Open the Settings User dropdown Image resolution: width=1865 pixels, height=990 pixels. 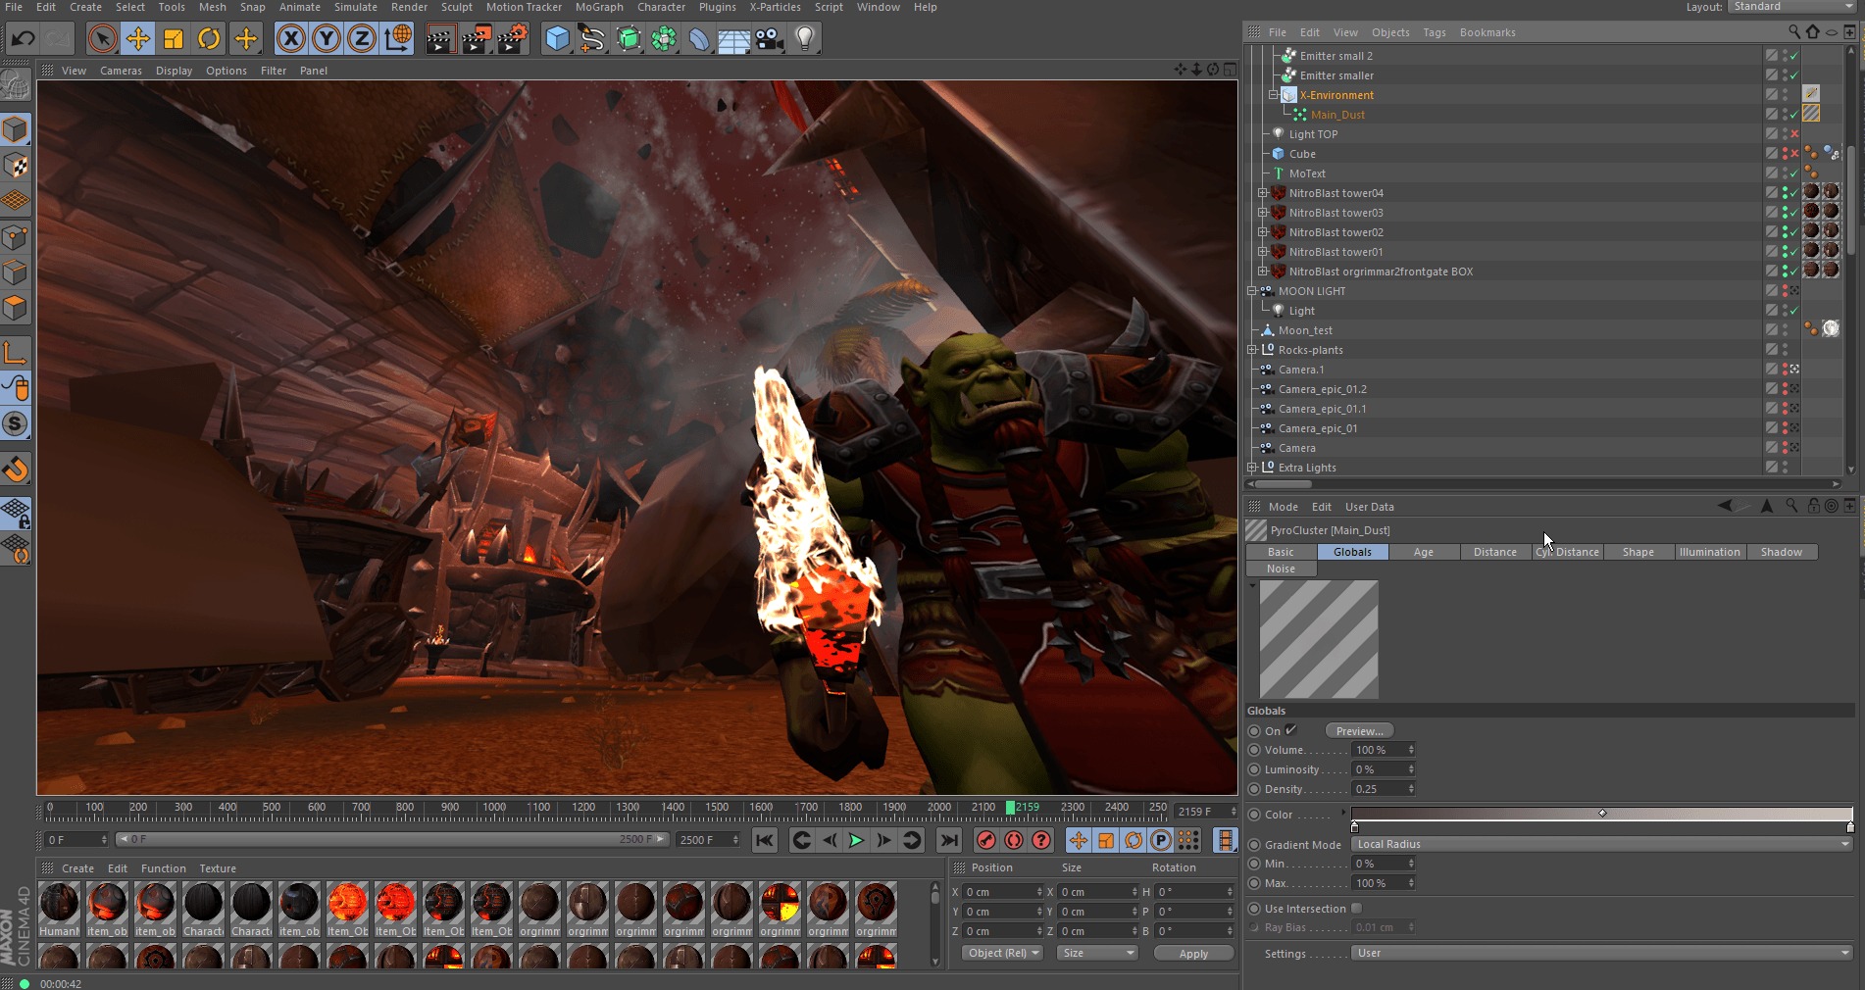(x=1602, y=953)
